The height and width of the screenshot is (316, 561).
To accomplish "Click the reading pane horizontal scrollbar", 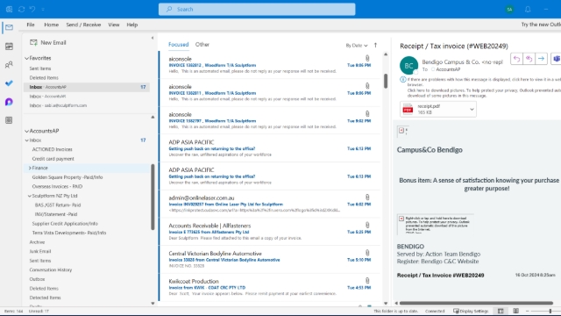I will coord(476,303).
